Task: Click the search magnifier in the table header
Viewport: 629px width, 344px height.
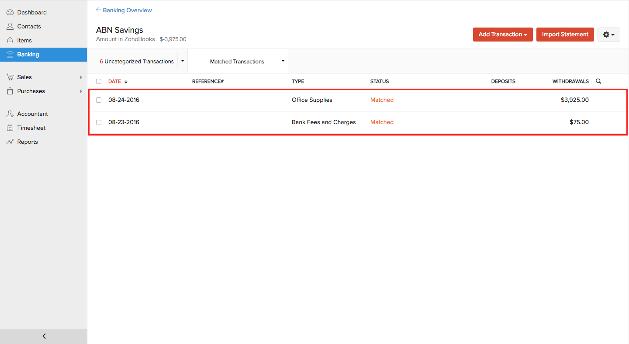Action: click(598, 81)
